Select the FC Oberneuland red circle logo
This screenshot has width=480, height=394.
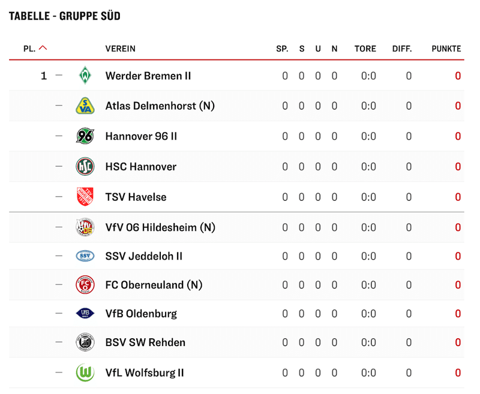(x=85, y=284)
